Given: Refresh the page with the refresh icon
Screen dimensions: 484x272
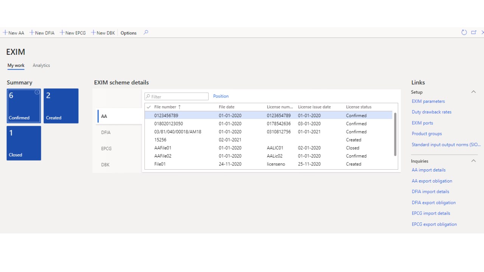Looking at the screenshot, I should [464, 32].
